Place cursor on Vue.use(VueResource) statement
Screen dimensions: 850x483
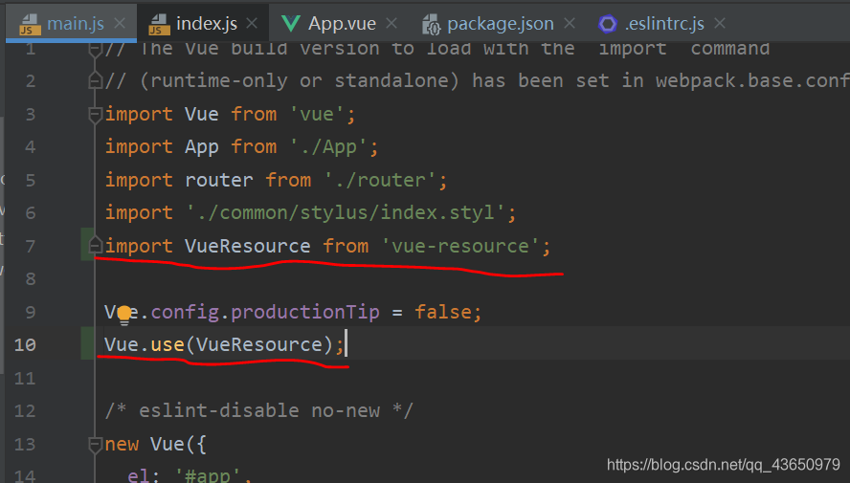pyautogui.click(x=224, y=345)
